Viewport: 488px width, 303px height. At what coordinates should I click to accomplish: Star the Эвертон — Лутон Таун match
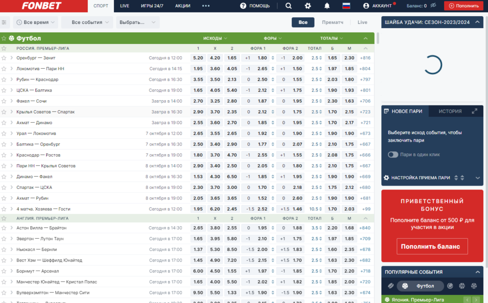pos(4,239)
